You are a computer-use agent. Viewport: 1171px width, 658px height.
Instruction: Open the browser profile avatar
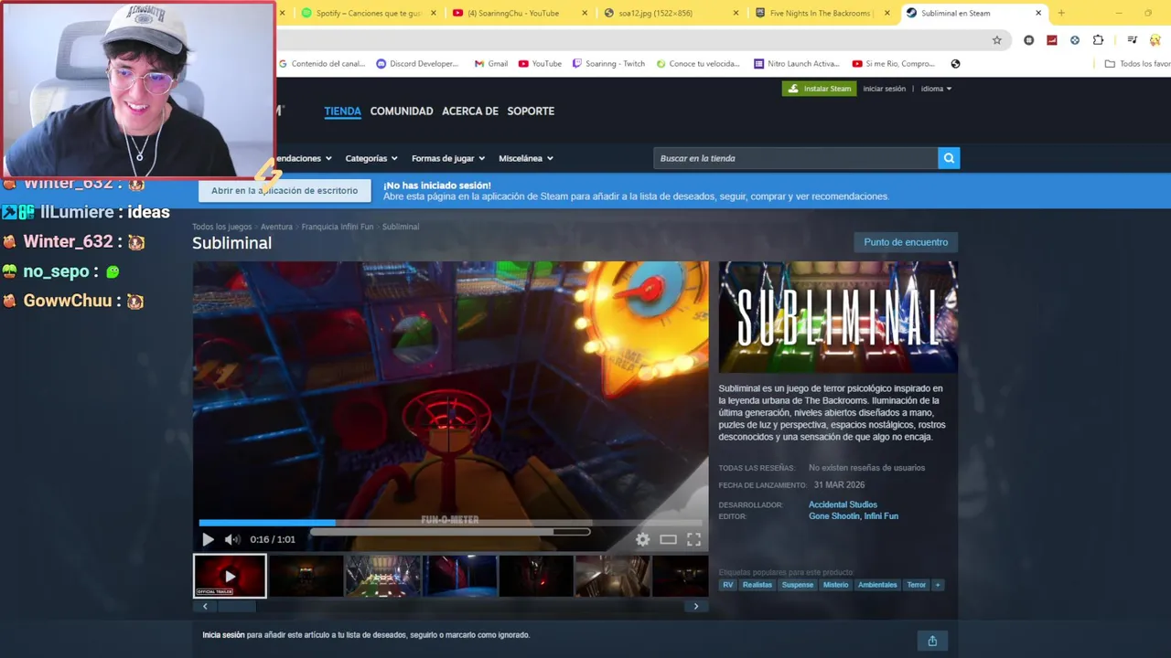1155,39
